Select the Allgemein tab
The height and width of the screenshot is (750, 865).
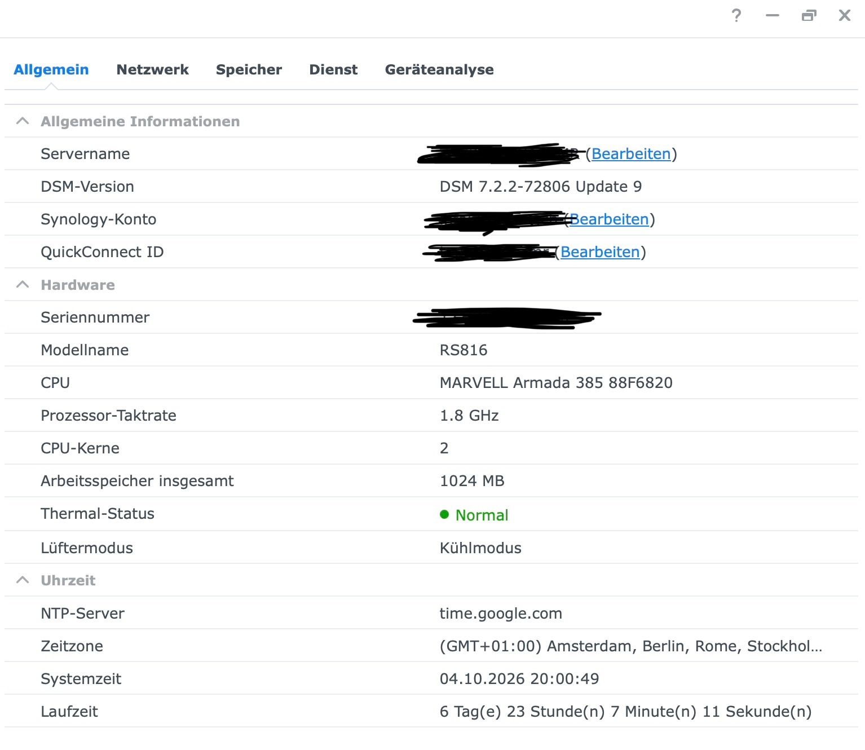pyautogui.click(x=51, y=69)
